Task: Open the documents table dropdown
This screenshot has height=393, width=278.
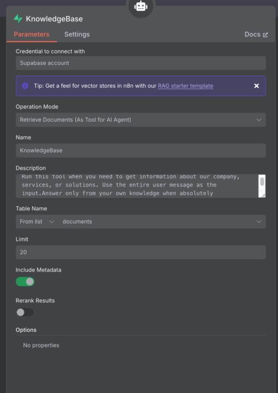Action: click(x=161, y=222)
